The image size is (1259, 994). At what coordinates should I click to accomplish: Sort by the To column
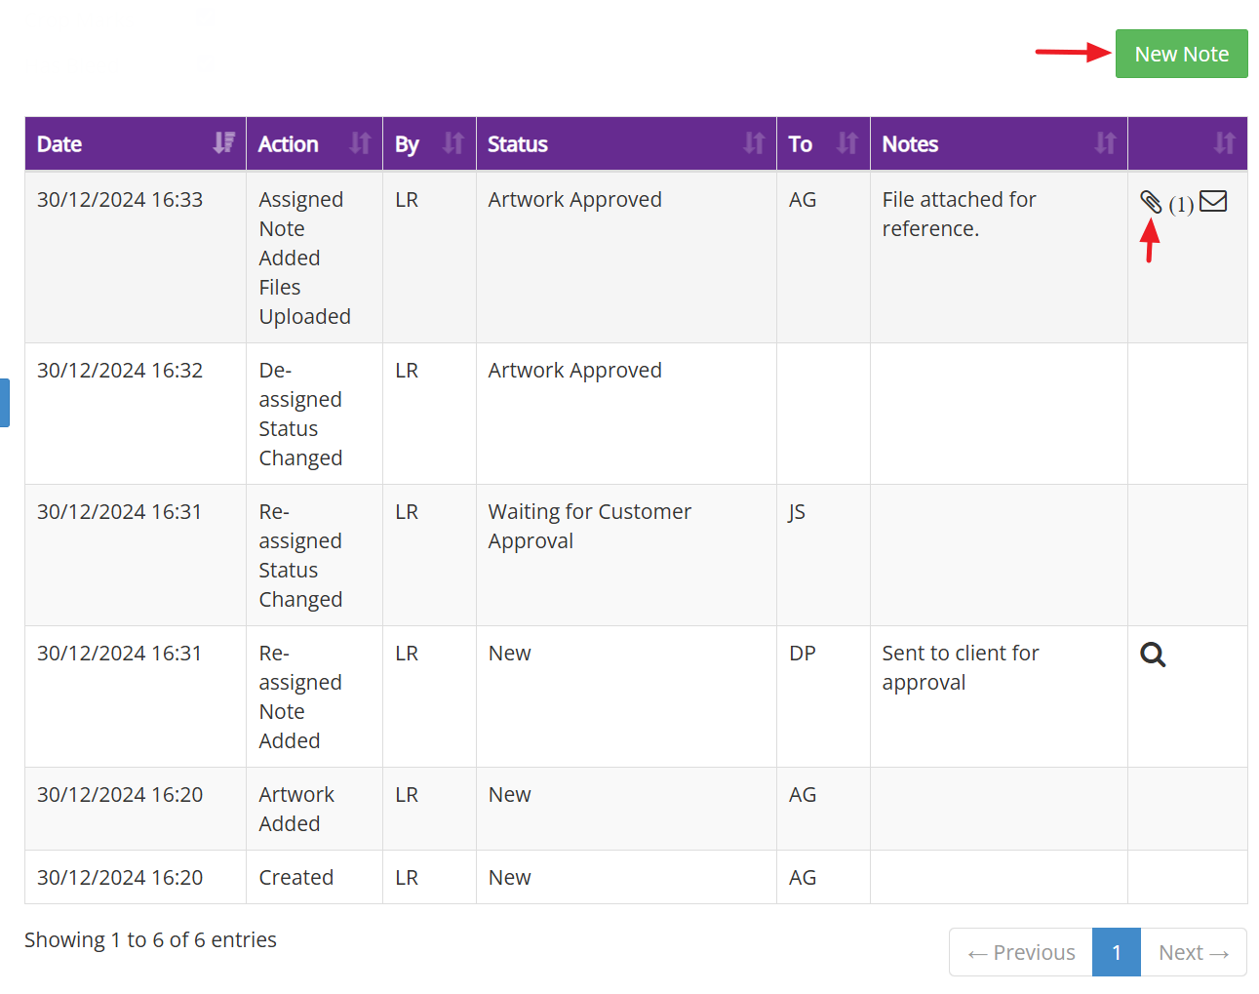(x=822, y=144)
